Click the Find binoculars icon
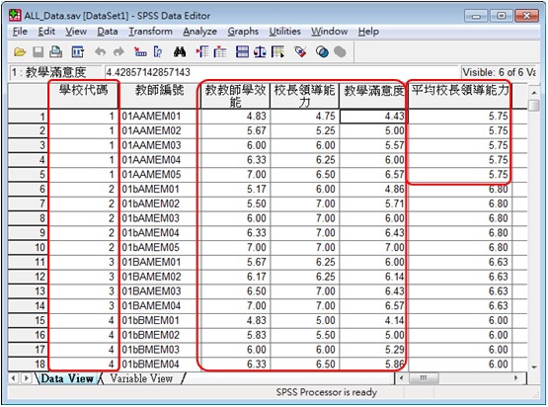The image size is (548, 407). click(180, 52)
